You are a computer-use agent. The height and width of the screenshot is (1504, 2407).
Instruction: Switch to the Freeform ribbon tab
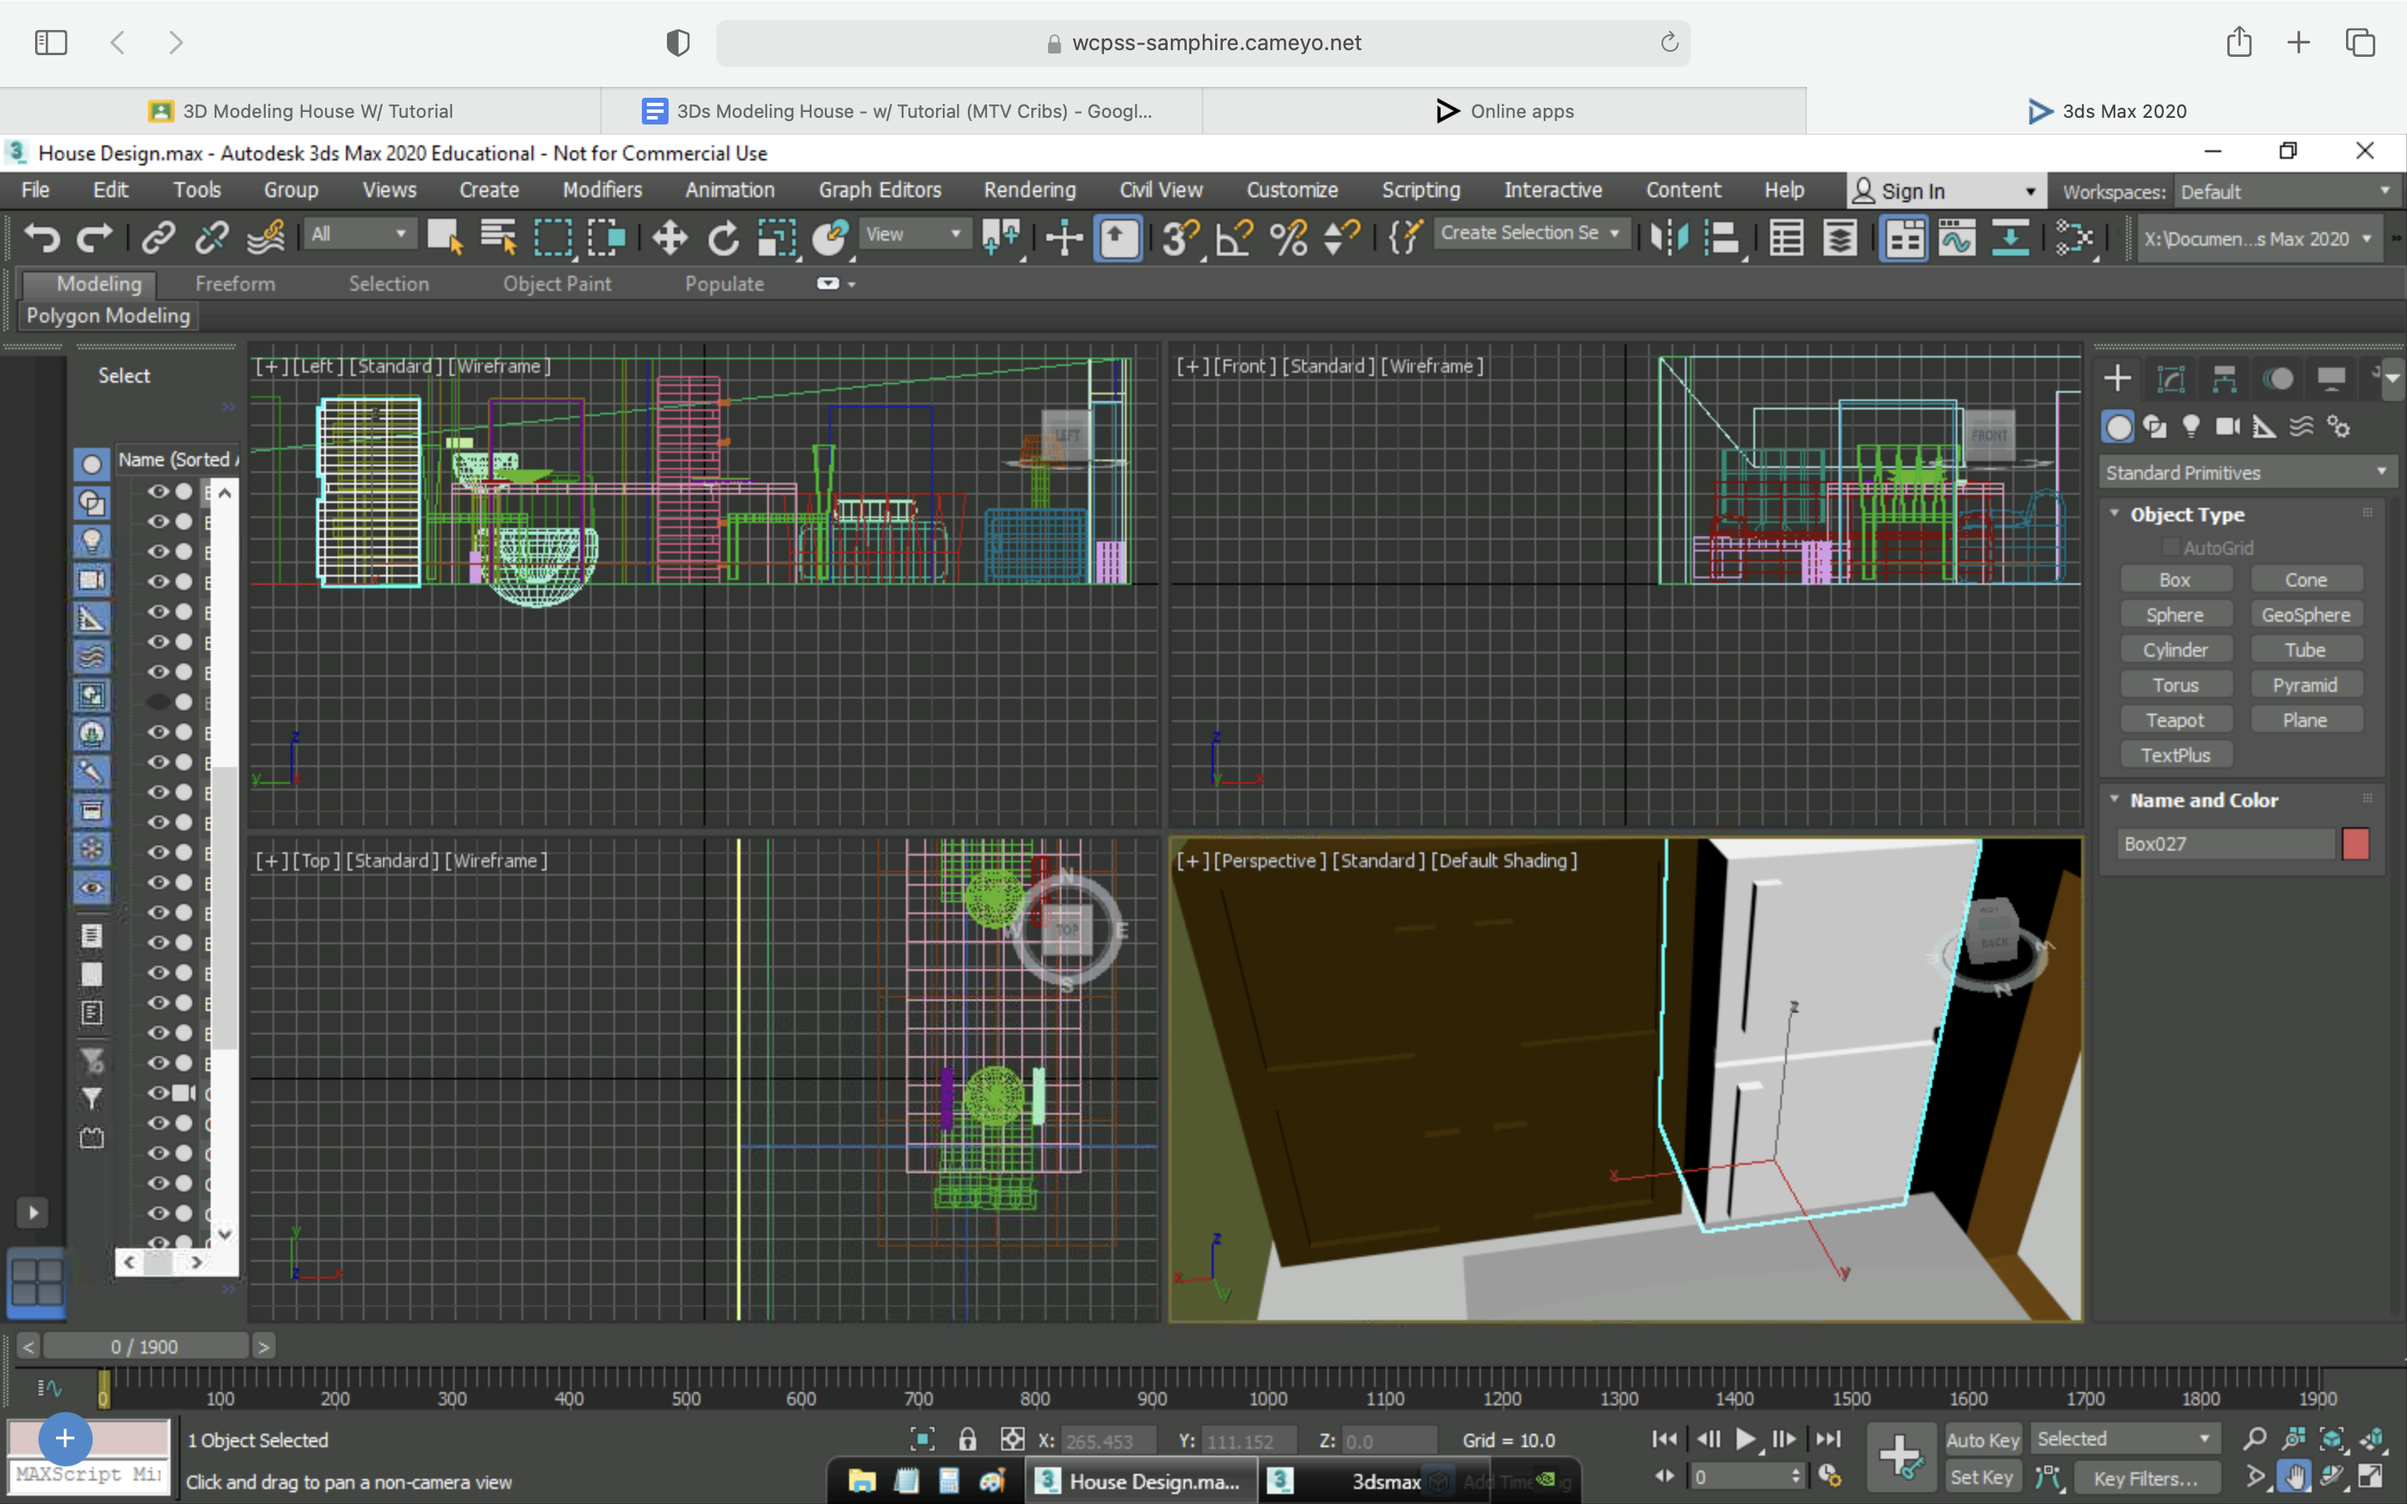235,283
